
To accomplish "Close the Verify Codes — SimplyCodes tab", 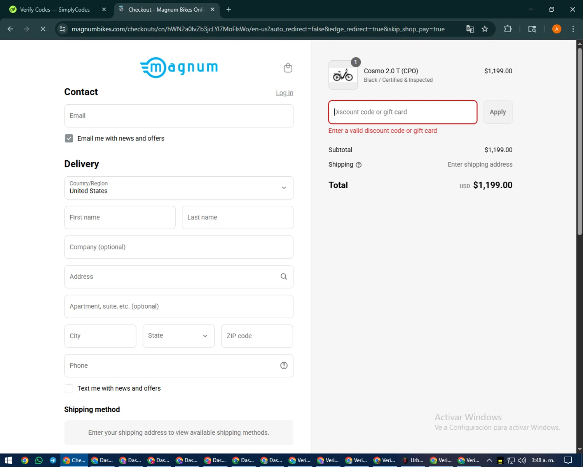I will click(x=104, y=9).
